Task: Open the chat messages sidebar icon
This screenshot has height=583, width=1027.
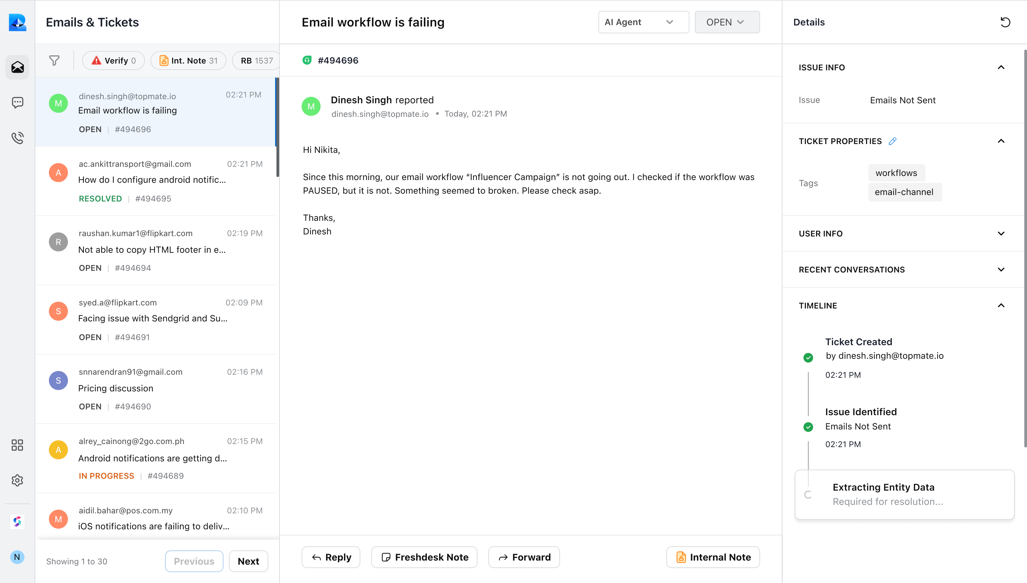Action: coord(17,103)
